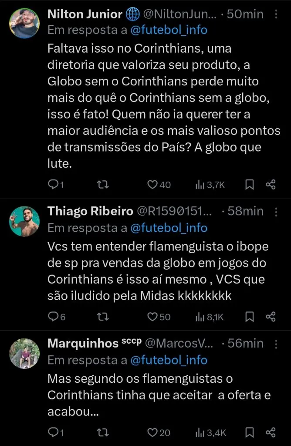
Task: Like Thiago Ribeiro's tweet with 50 likes
Action: [x=152, y=317]
